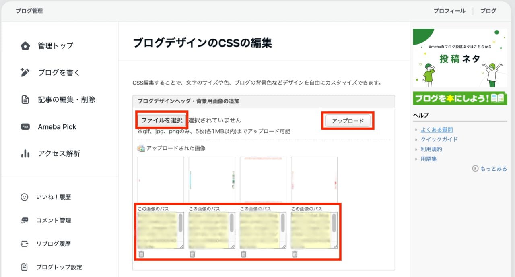Click the Pick badge icon beside Ameba Pick

pos(25,127)
